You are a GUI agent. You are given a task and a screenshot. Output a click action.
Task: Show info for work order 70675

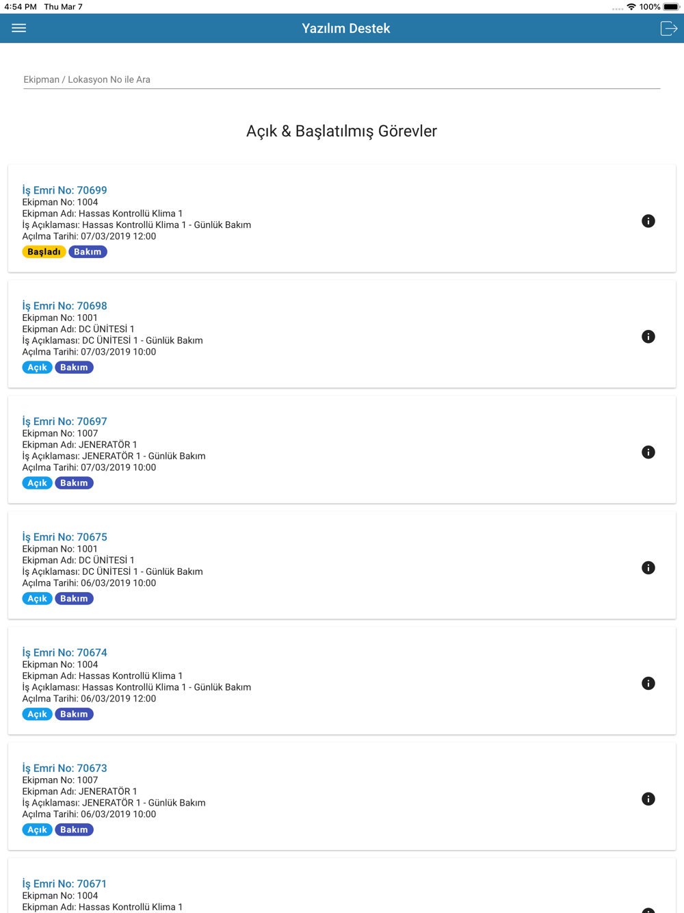pos(648,568)
